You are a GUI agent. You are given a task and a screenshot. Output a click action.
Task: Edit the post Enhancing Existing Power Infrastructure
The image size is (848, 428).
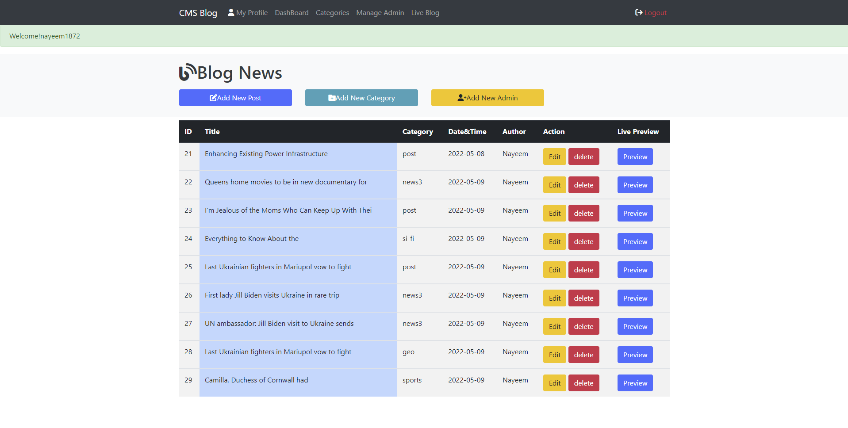[x=554, y=157]
